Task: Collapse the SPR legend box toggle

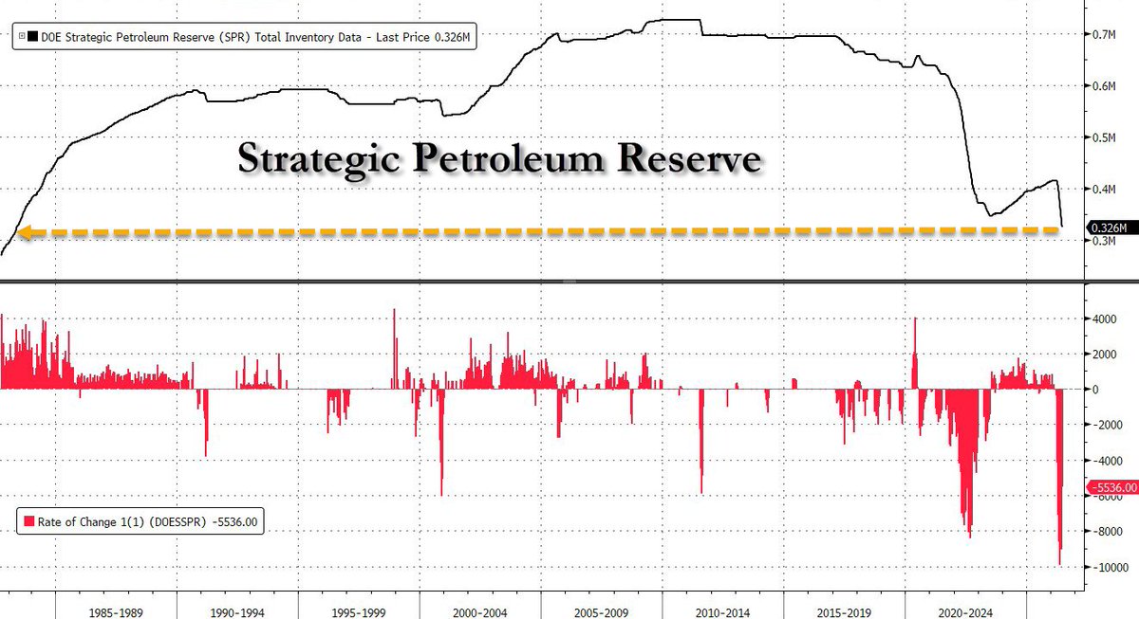Action: [x=20, y=37]
